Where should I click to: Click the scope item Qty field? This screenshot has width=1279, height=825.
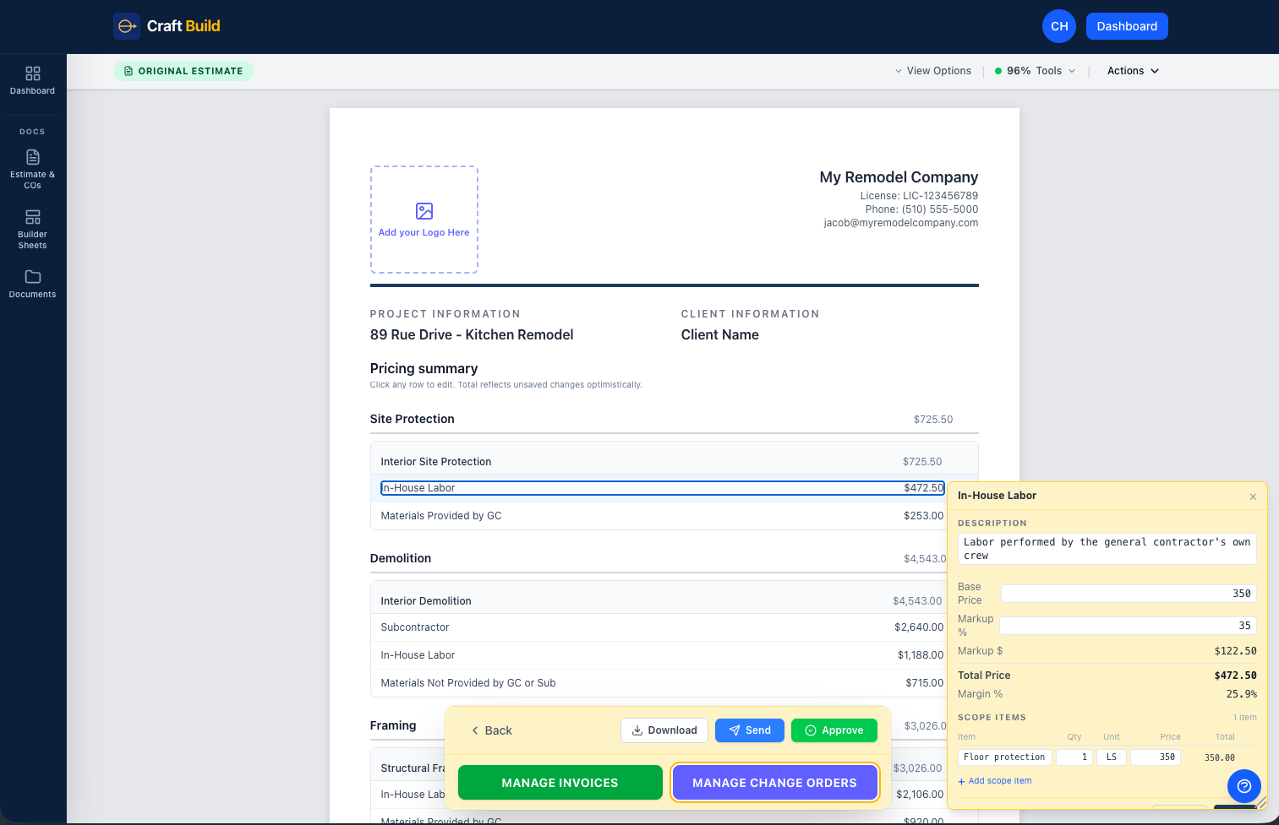tap(1074, 757)
